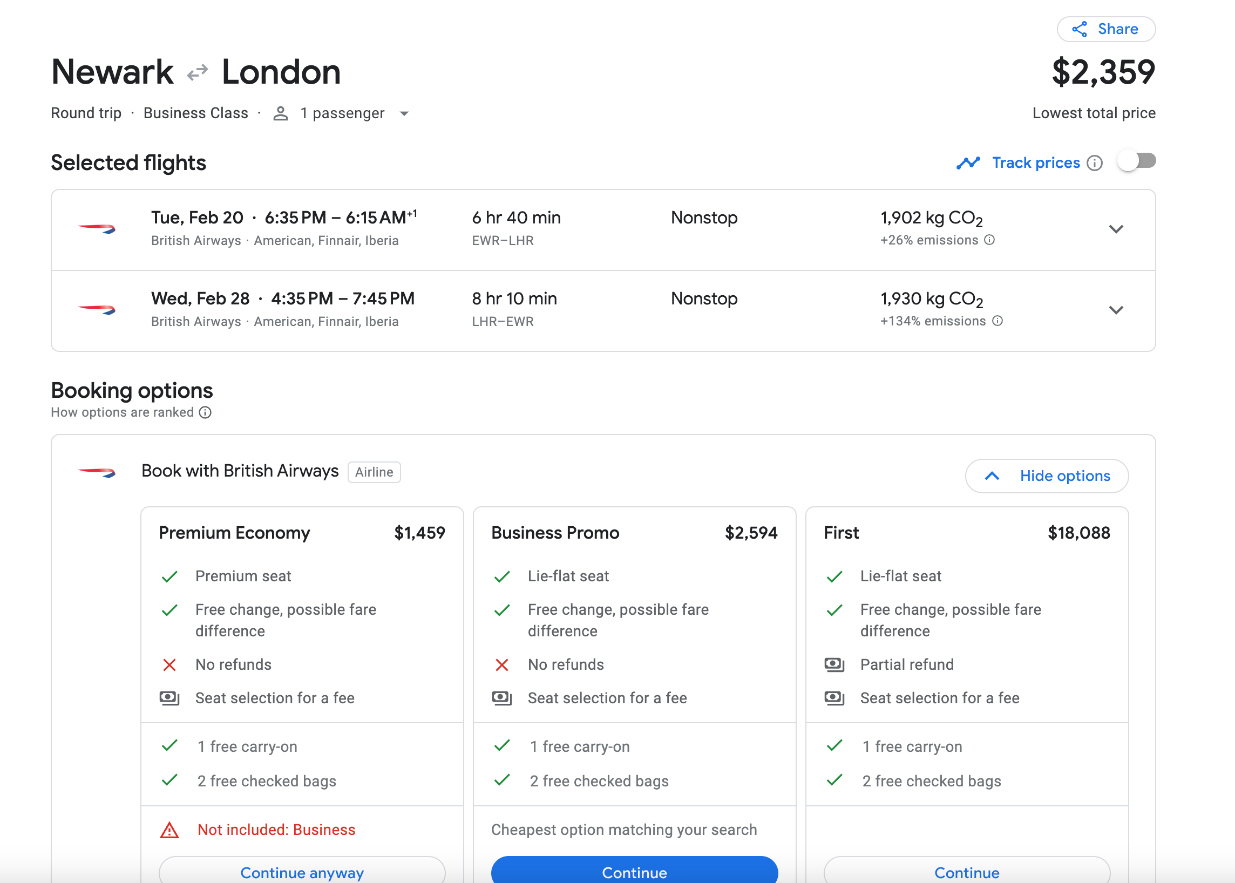Viewport: 1235px width, 883px height.
Task: Click the $18,088 First price
Action: [x=1079, y=532]
